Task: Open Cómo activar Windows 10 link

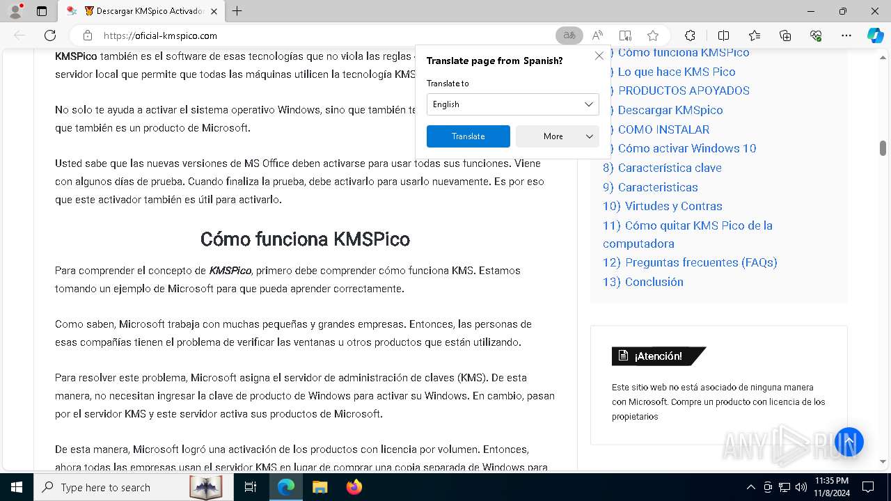Action: pyautogui.click(x=686, y=148)
